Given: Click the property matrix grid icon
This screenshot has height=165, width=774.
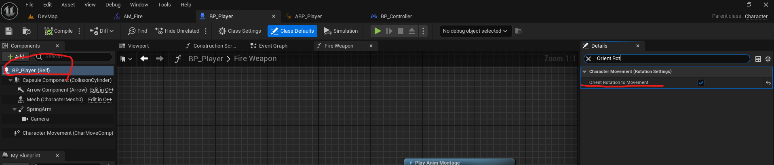Looking at the screenshot, I should click(758, 59).
